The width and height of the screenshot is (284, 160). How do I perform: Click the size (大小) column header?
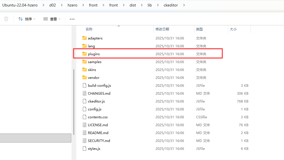233,29
